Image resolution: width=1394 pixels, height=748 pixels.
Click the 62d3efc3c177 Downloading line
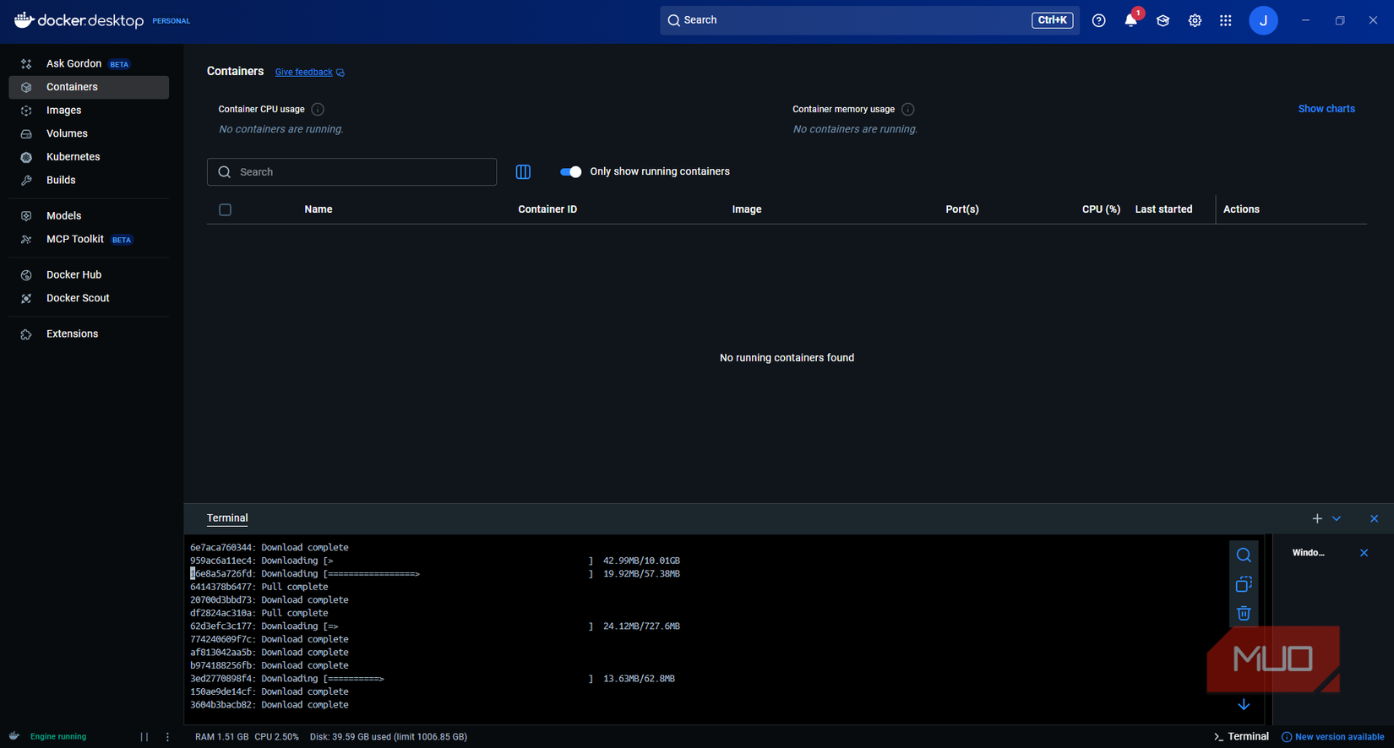[x=435, y=626]
